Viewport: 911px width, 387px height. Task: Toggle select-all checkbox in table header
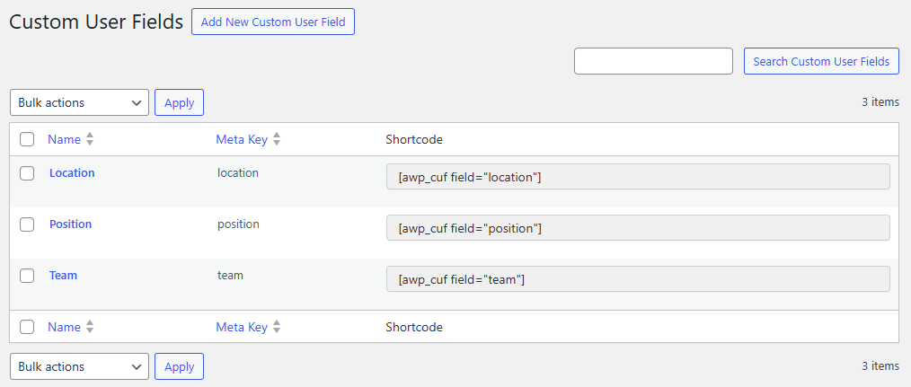tap(27, 140)
